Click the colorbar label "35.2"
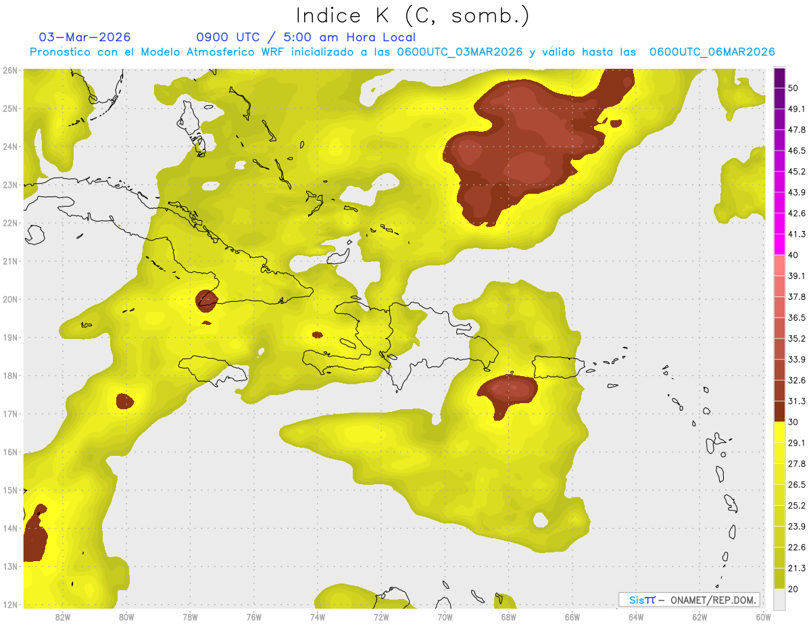This screenshot has width=811, height=626. (x=797, y=338)
